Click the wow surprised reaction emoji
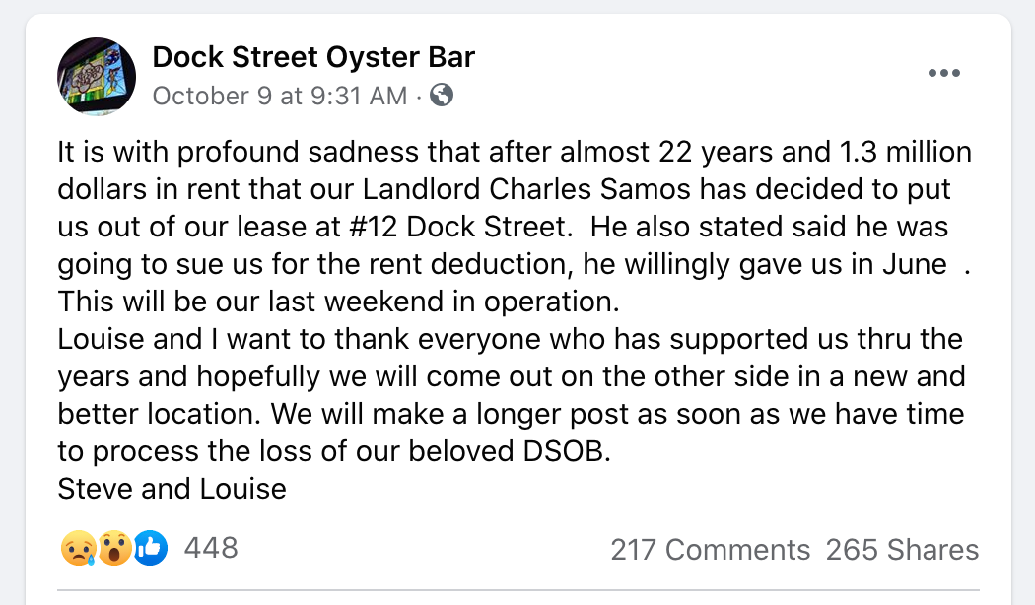The width and height of the screenshot is (1035, 605). coord(114,548)
